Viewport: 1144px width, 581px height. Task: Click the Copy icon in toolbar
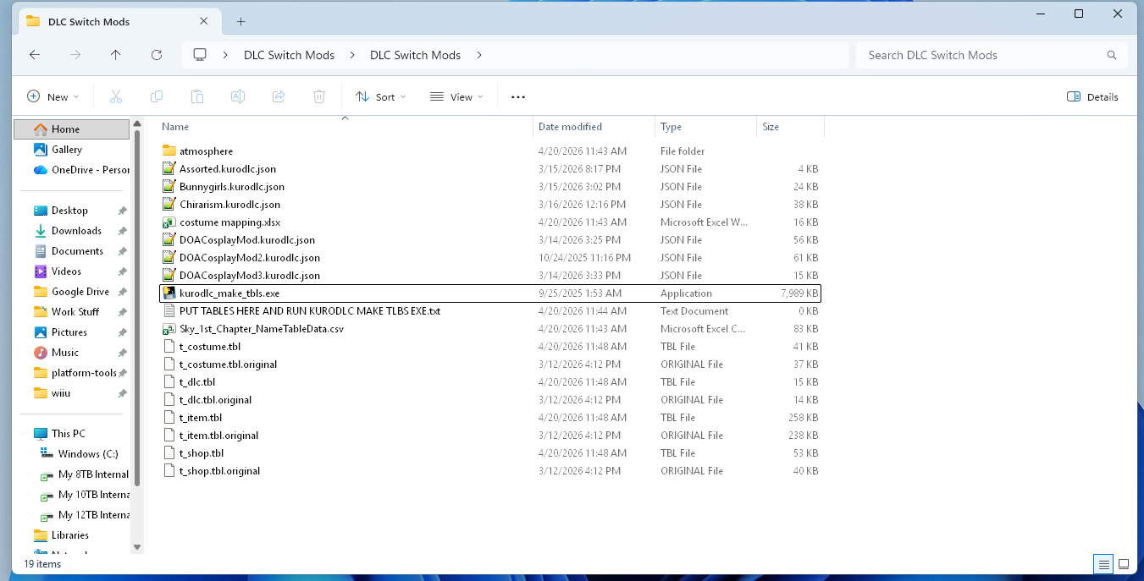(x=157, y=97)
